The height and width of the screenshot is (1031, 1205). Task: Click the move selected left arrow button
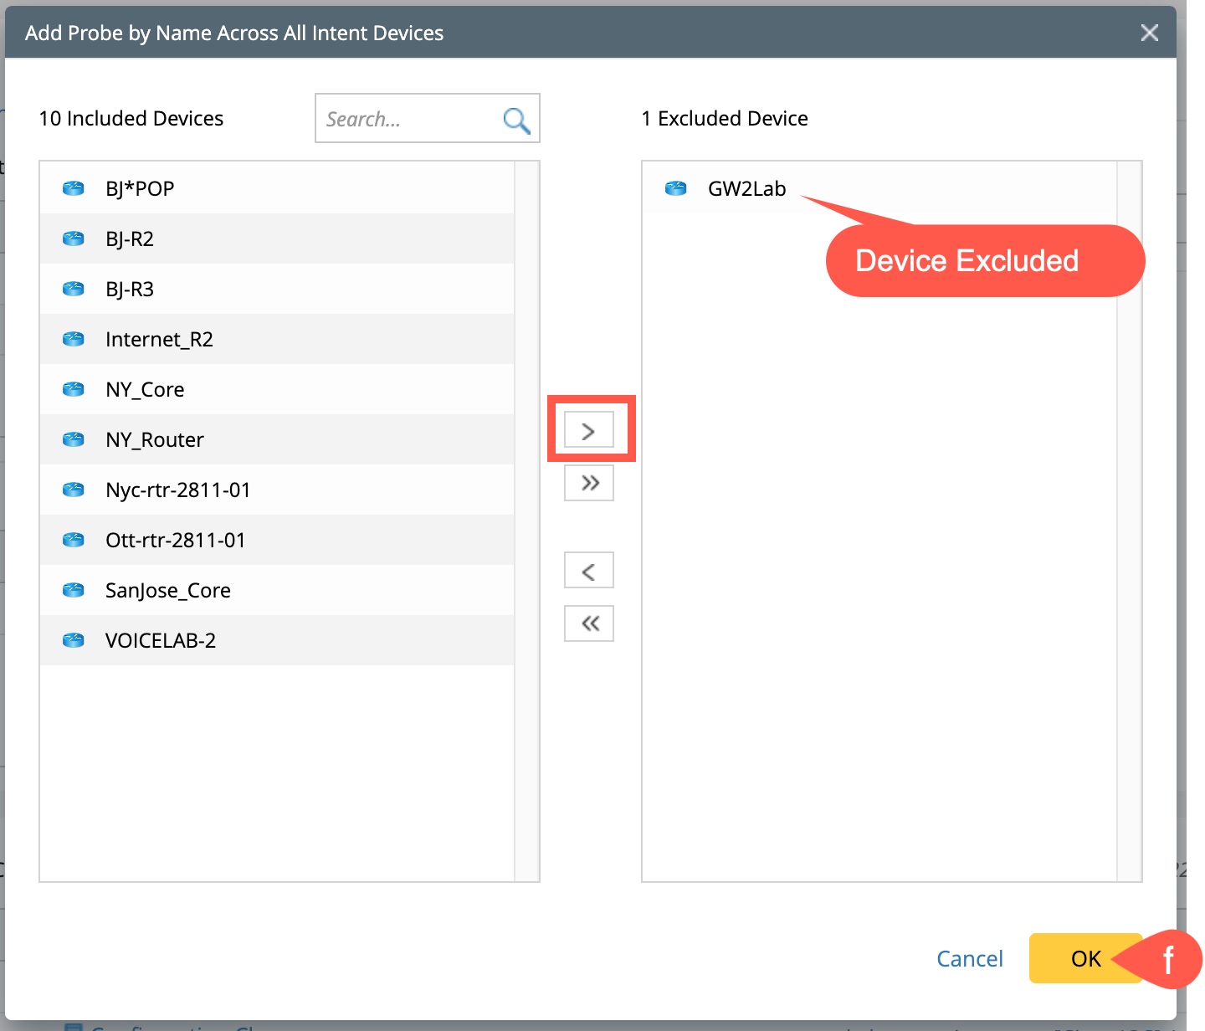coord(589,571)
